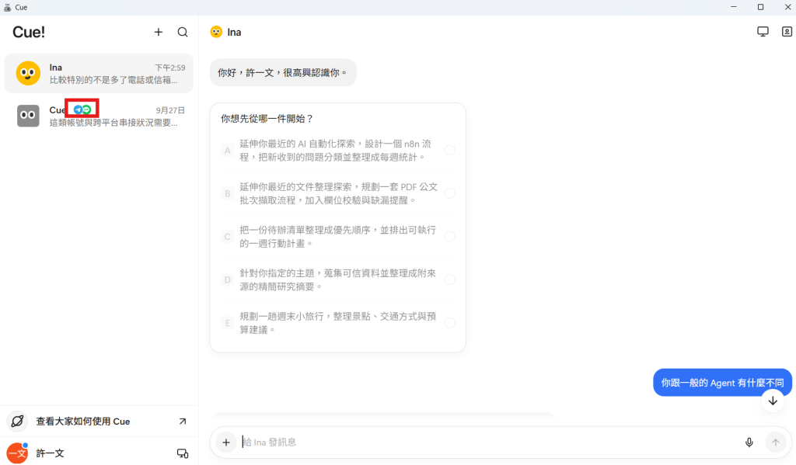Click the Telegram badge next to Cue
The height and width of the screenshot is (465, 796).
coord(78,109)
